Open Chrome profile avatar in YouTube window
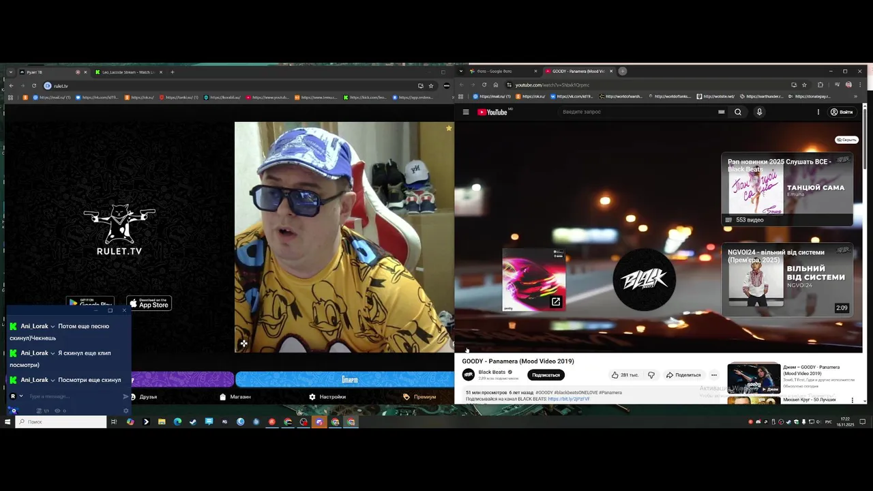 848,85
